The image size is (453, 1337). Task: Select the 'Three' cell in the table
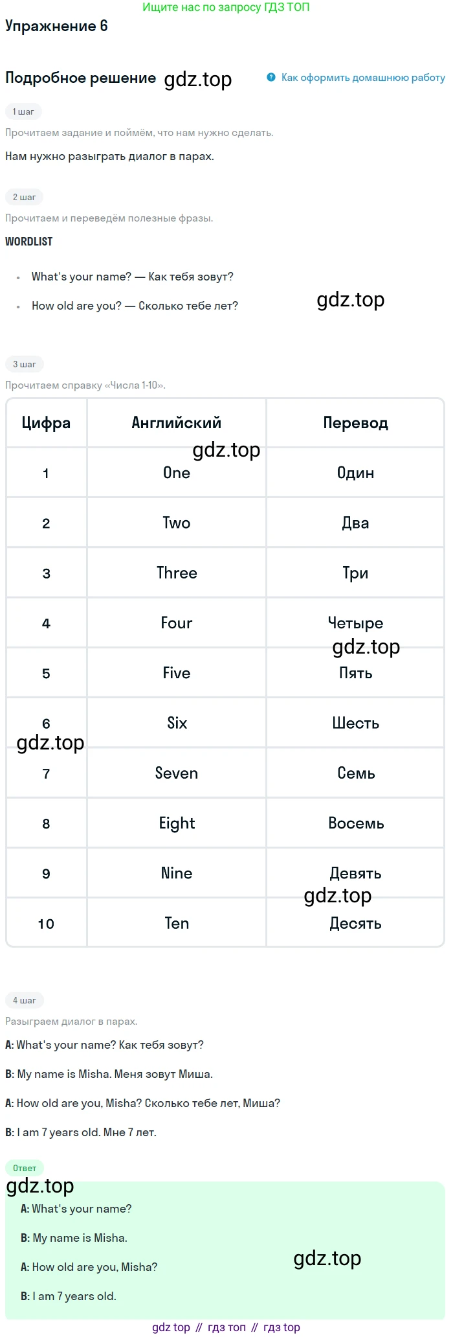click(x=177, y=573)
